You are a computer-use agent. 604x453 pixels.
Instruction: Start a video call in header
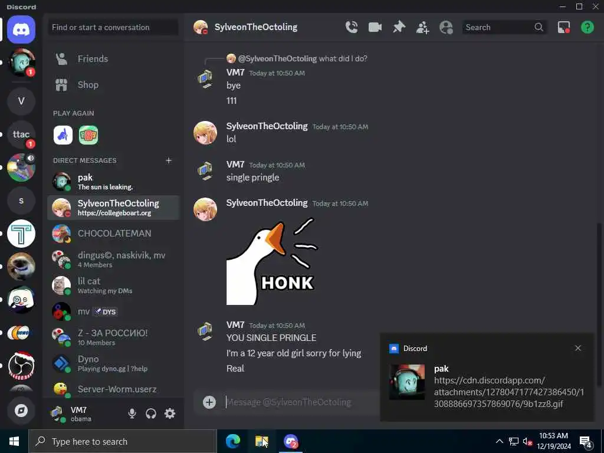pos(375,27)
